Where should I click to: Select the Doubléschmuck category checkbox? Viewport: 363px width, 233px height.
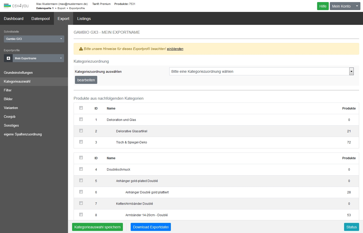point(81,169)
